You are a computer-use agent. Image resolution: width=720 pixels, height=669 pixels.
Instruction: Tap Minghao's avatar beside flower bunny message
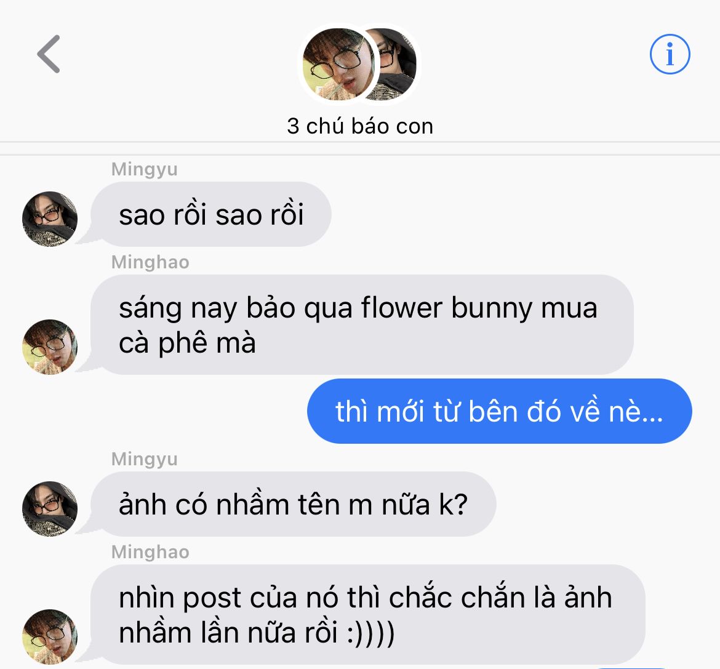click(50, 347)
